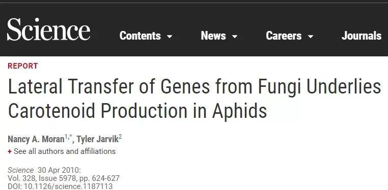Expand See all authors and affiliations
Image resolution: width=388 pixels, height=190 pixels.
(x=65, y=151)
